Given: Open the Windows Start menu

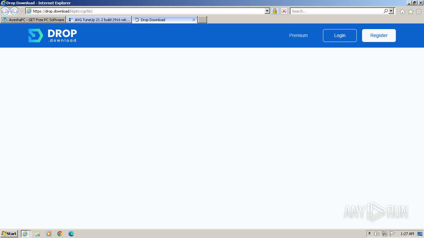Looking at the screenshot, I should (9, 234).
